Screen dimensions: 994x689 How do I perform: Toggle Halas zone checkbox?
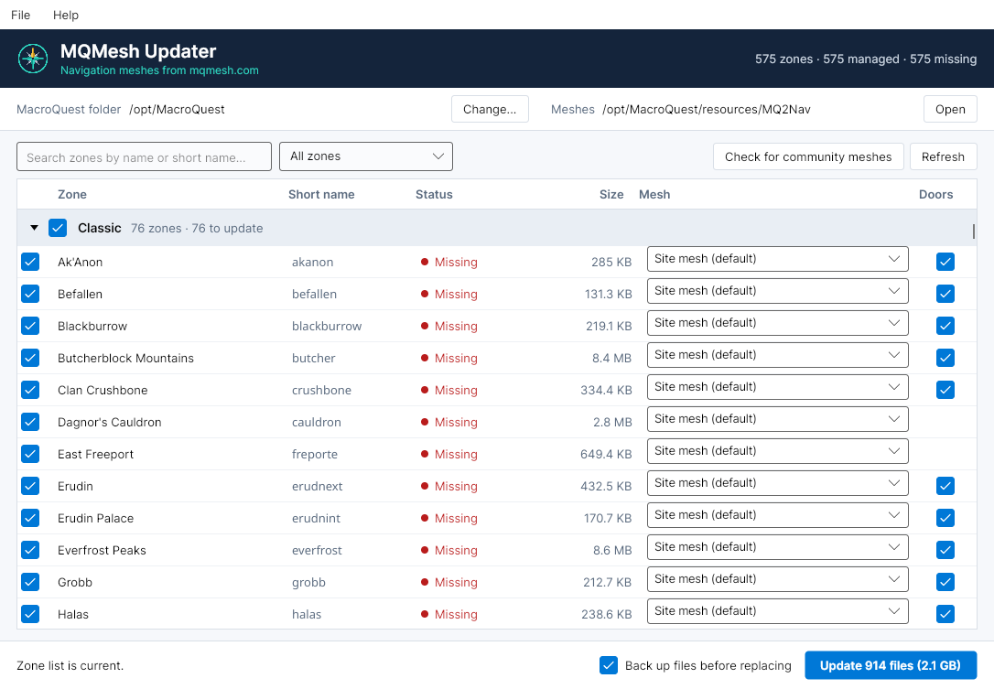[x=30, y=614]
